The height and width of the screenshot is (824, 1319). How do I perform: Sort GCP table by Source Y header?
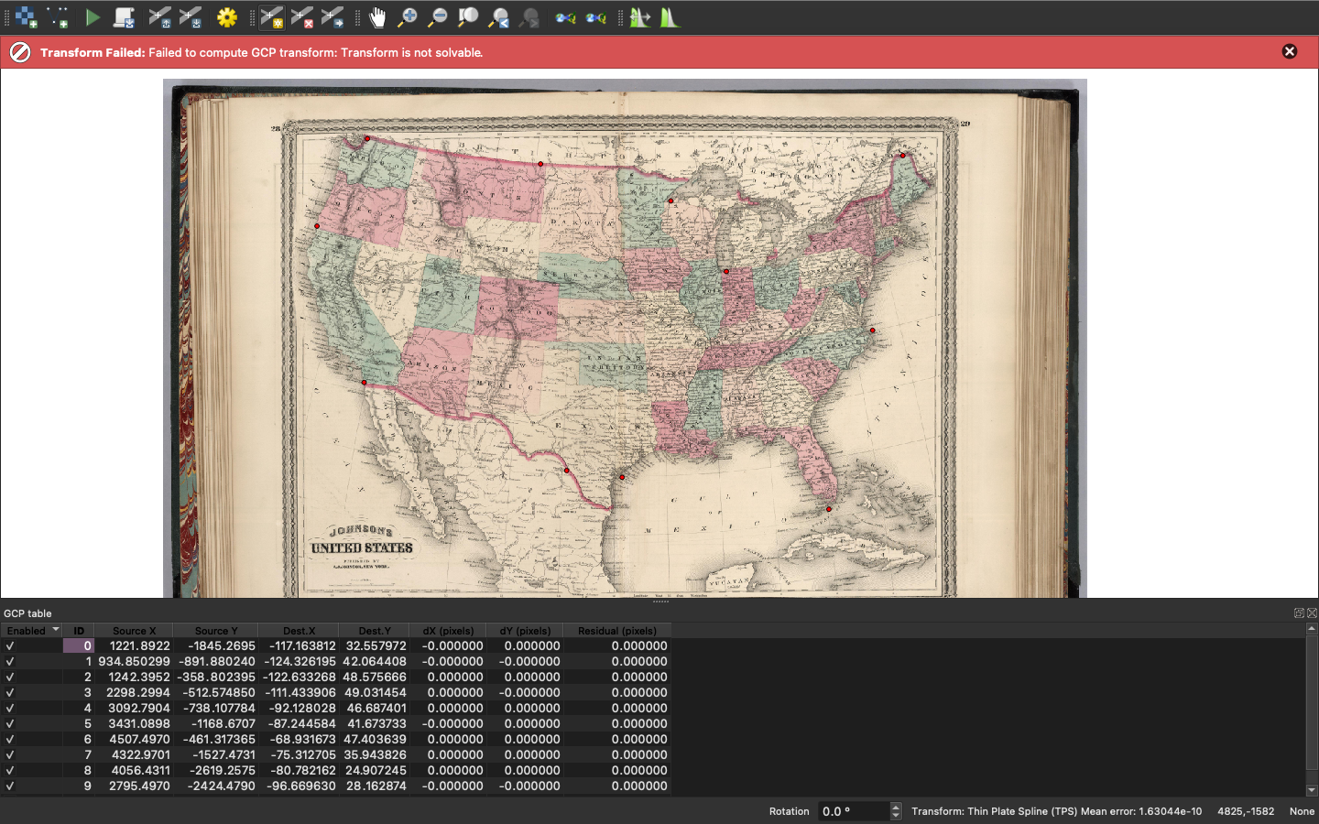point(215,631)
